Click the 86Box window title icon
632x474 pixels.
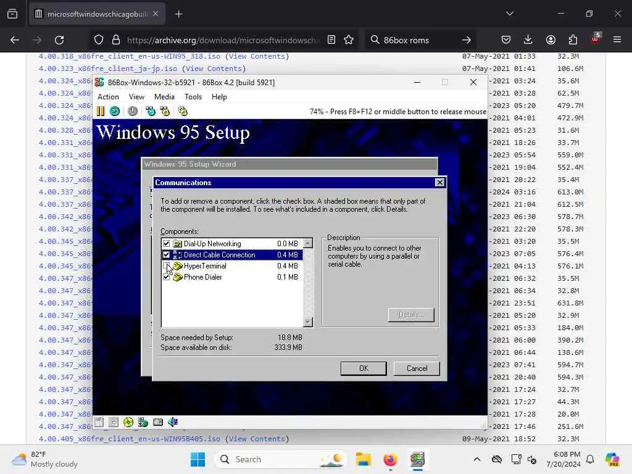99,82
